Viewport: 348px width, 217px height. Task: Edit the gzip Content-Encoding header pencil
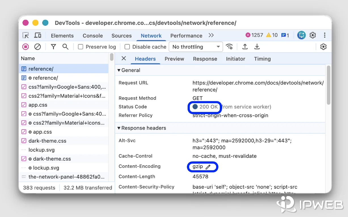click(208, 167)
